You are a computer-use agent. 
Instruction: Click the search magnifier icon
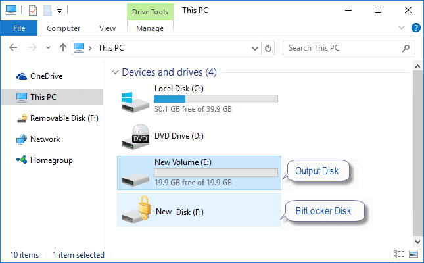coord(405,47)
